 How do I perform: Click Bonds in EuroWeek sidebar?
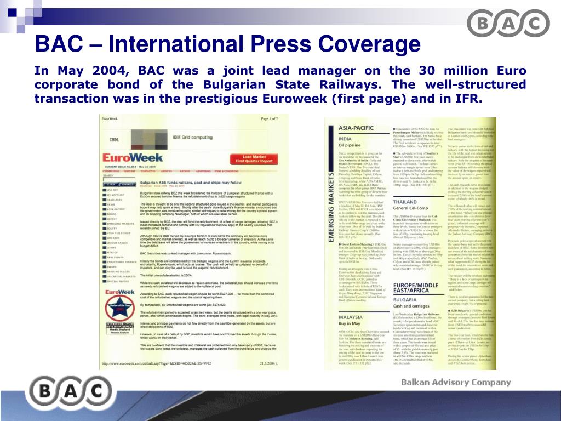click(110, 214)
